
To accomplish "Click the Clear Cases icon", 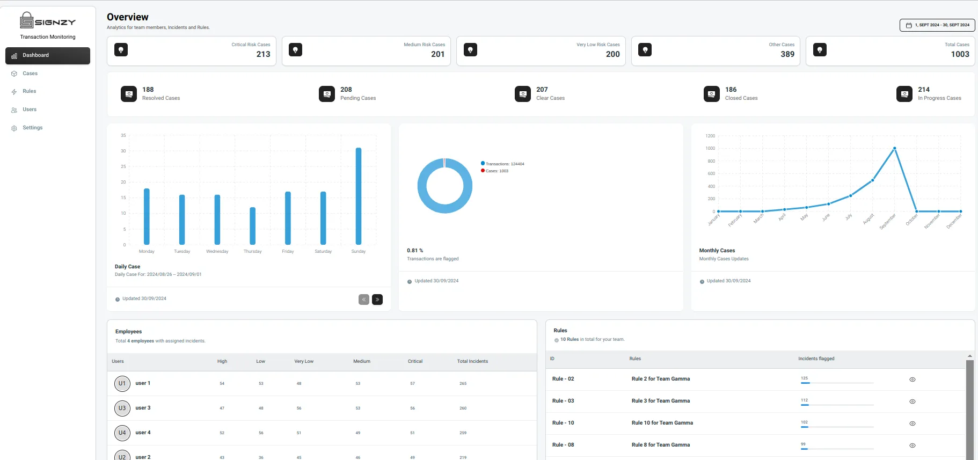I will coord(523,94).
